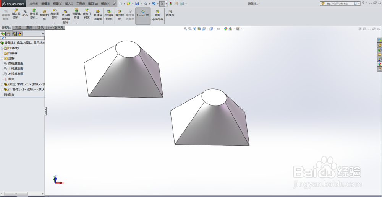Click the Display Style cube icon
This screenshot has height=197, width=382.
(211, 29)
